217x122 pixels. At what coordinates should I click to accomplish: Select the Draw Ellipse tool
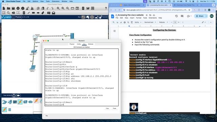point(38,13)
